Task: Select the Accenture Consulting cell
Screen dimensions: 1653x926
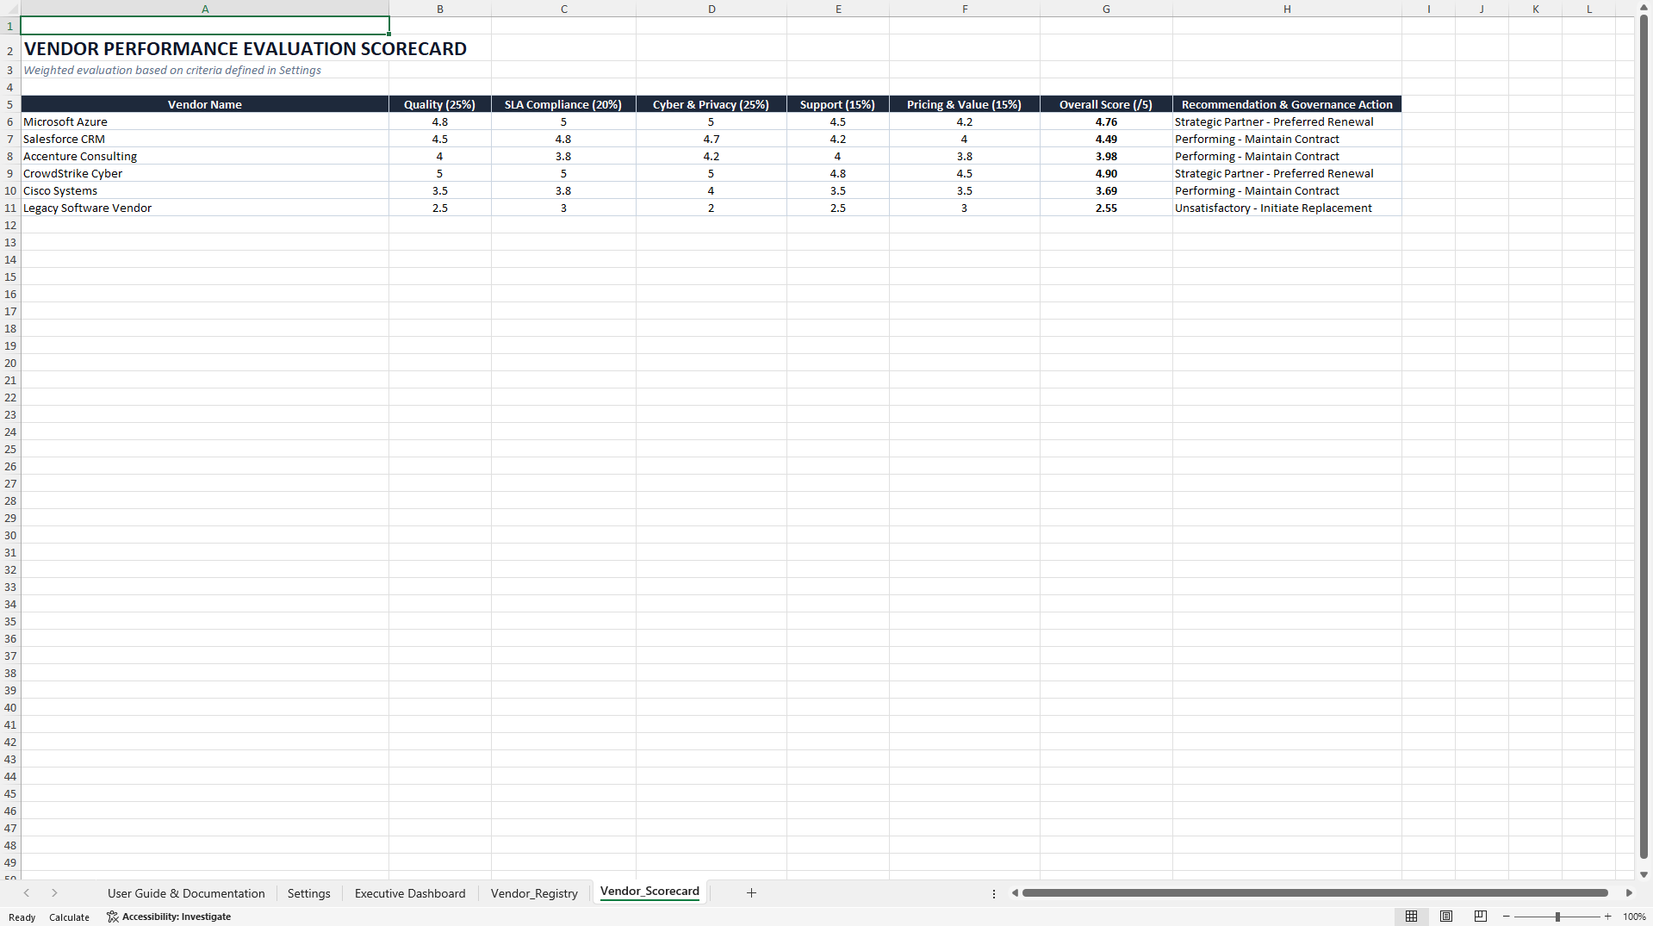Action: [x=205, y=156]
